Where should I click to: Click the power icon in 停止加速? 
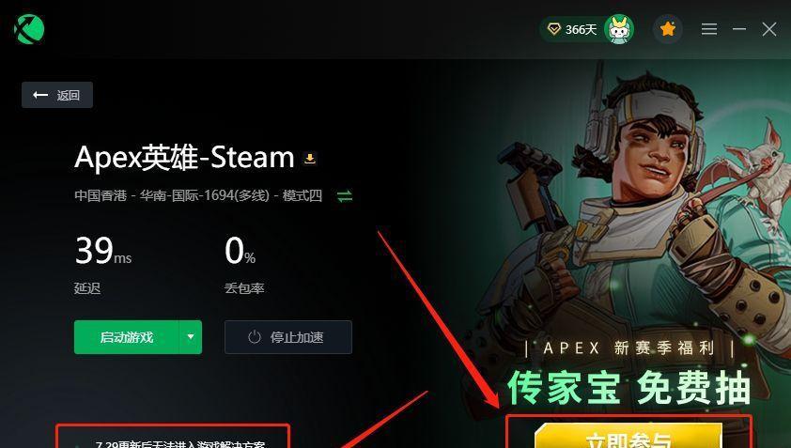coord(255,337)
